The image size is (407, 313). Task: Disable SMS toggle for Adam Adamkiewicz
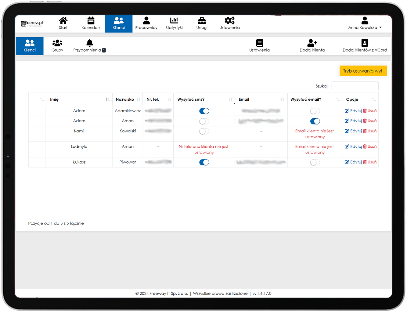click(204, 111)
